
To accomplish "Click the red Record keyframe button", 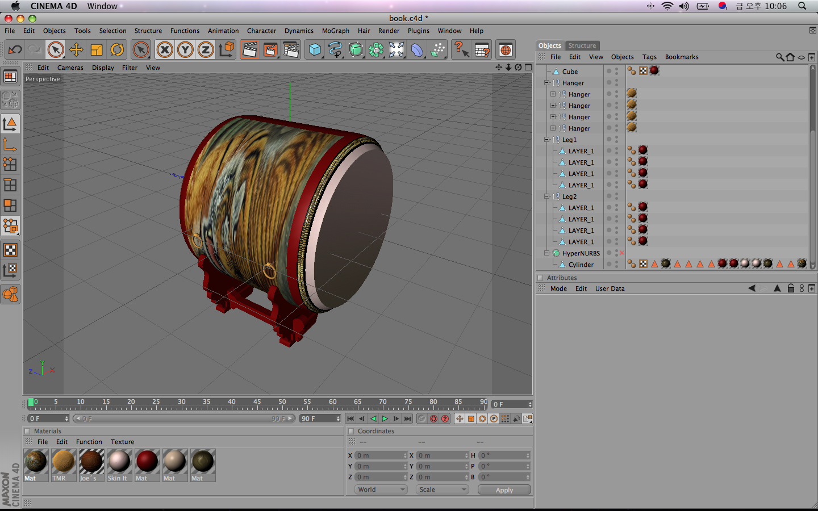I will (422, 419).
